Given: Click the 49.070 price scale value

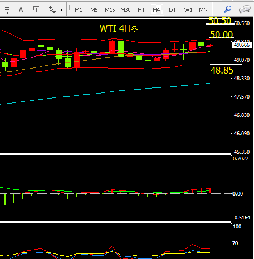Looking at the screenshot, I should 242,60.
